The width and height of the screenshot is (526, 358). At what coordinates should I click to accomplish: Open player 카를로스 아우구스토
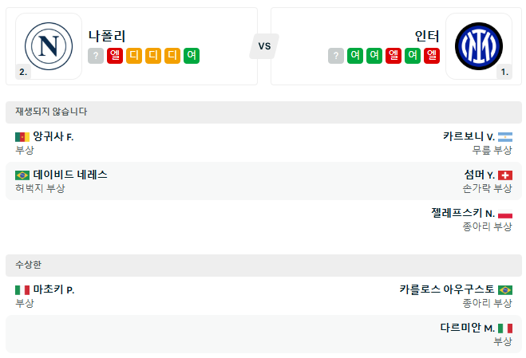(446, 289)
